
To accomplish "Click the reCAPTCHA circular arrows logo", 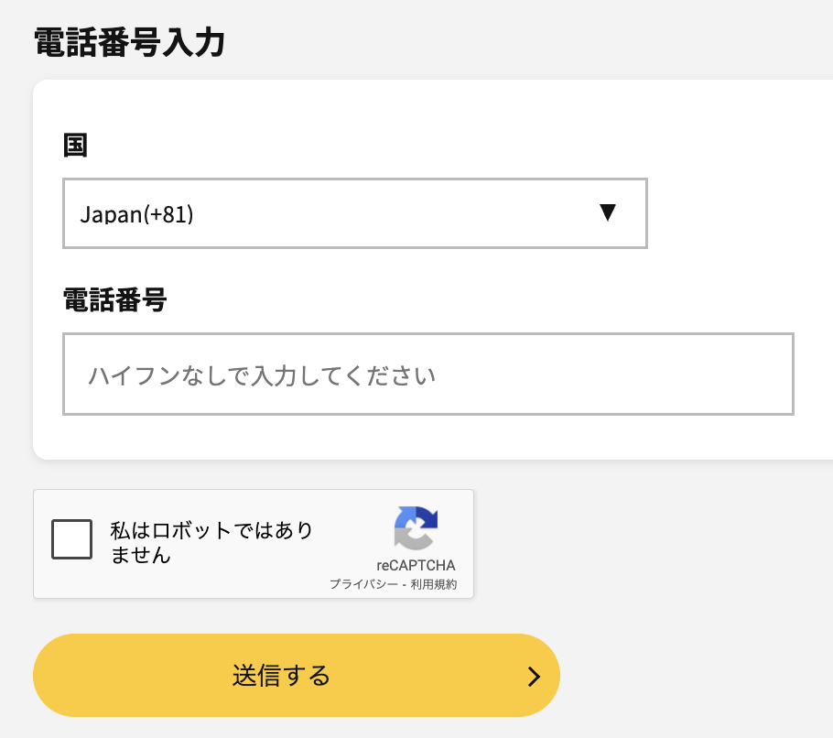I will 416,527.
